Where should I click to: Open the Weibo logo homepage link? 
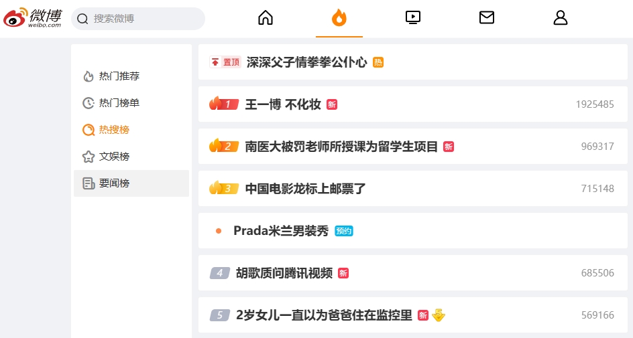33,18
